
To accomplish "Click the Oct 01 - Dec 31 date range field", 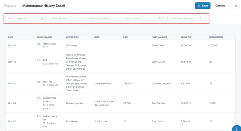I will coord(25,18).
